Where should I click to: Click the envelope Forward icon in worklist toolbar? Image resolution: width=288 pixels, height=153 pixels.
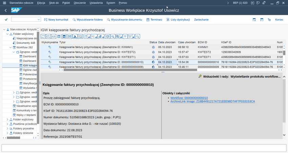(x=69, y=36)
